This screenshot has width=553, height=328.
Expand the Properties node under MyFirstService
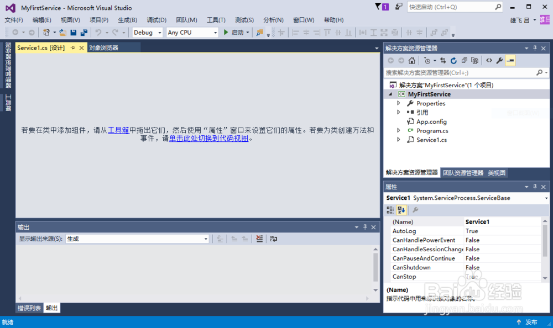(x=398, y=103)
